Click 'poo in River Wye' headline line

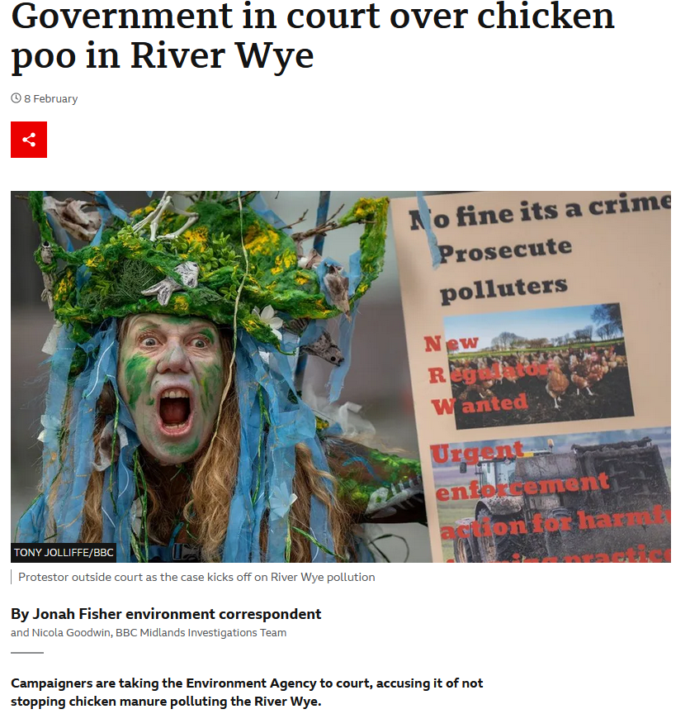point(163,56)
